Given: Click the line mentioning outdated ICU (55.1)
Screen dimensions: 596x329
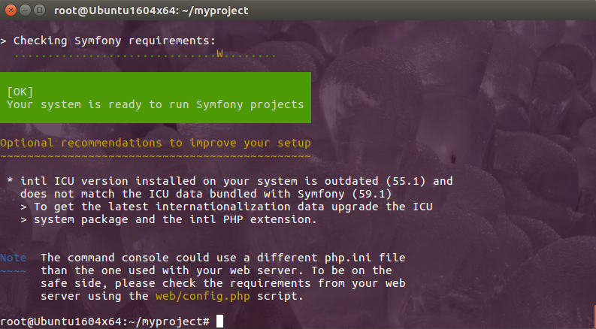Looking at the screenshot, I should [230, 181].
